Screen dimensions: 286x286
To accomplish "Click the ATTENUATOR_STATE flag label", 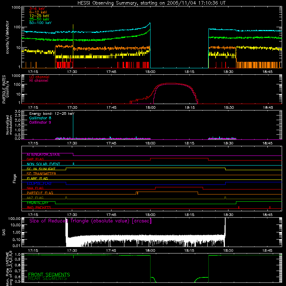I will (x=43, y=155).
